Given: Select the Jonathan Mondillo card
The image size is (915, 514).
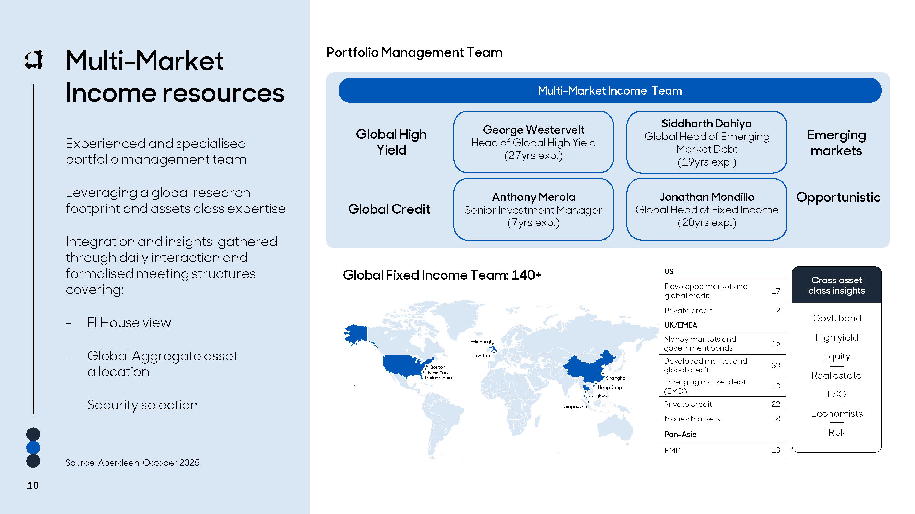Looking at the screenshot, I should tap(706, 209).
